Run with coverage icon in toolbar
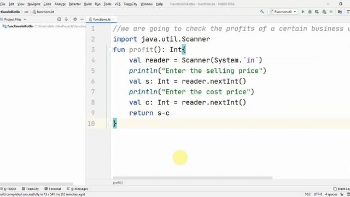 pyautogui.click(x=317, y=11)
